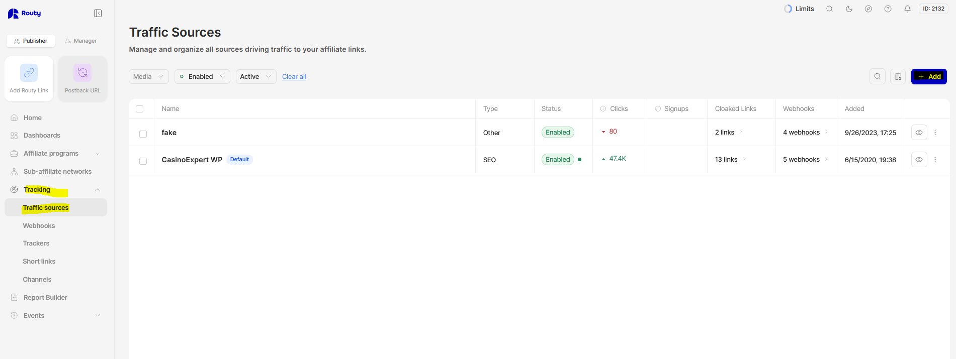The height and width of the screenshot is (359, 956).
Task: Click the Postback URL tile
Action: click(82, 79)
